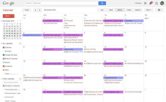Go to previous month arrow

[x=35, y=10]
